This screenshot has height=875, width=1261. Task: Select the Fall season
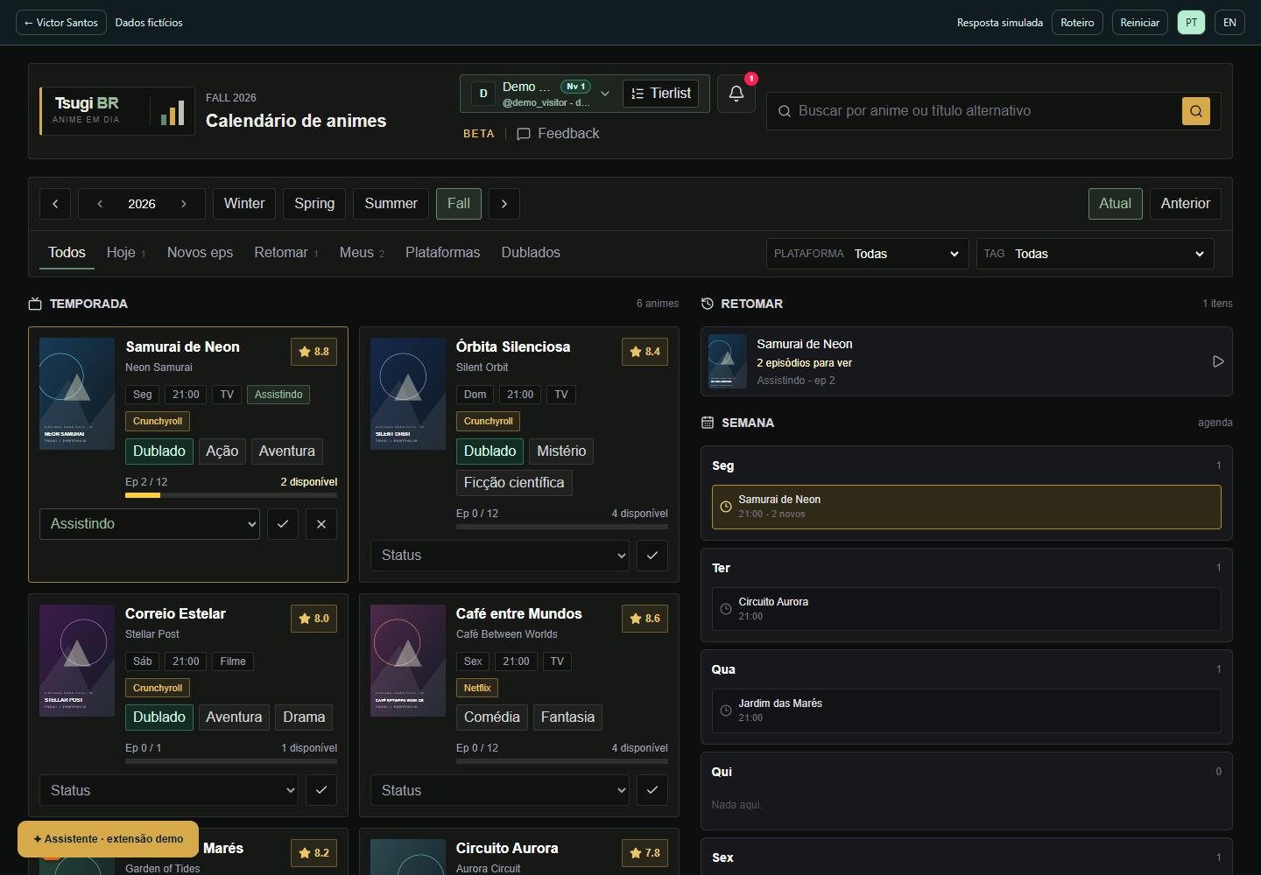(459, 204)
